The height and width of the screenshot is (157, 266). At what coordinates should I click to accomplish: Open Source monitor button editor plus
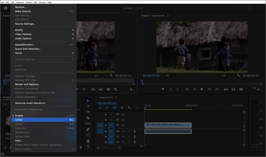(x=131, y=90)
